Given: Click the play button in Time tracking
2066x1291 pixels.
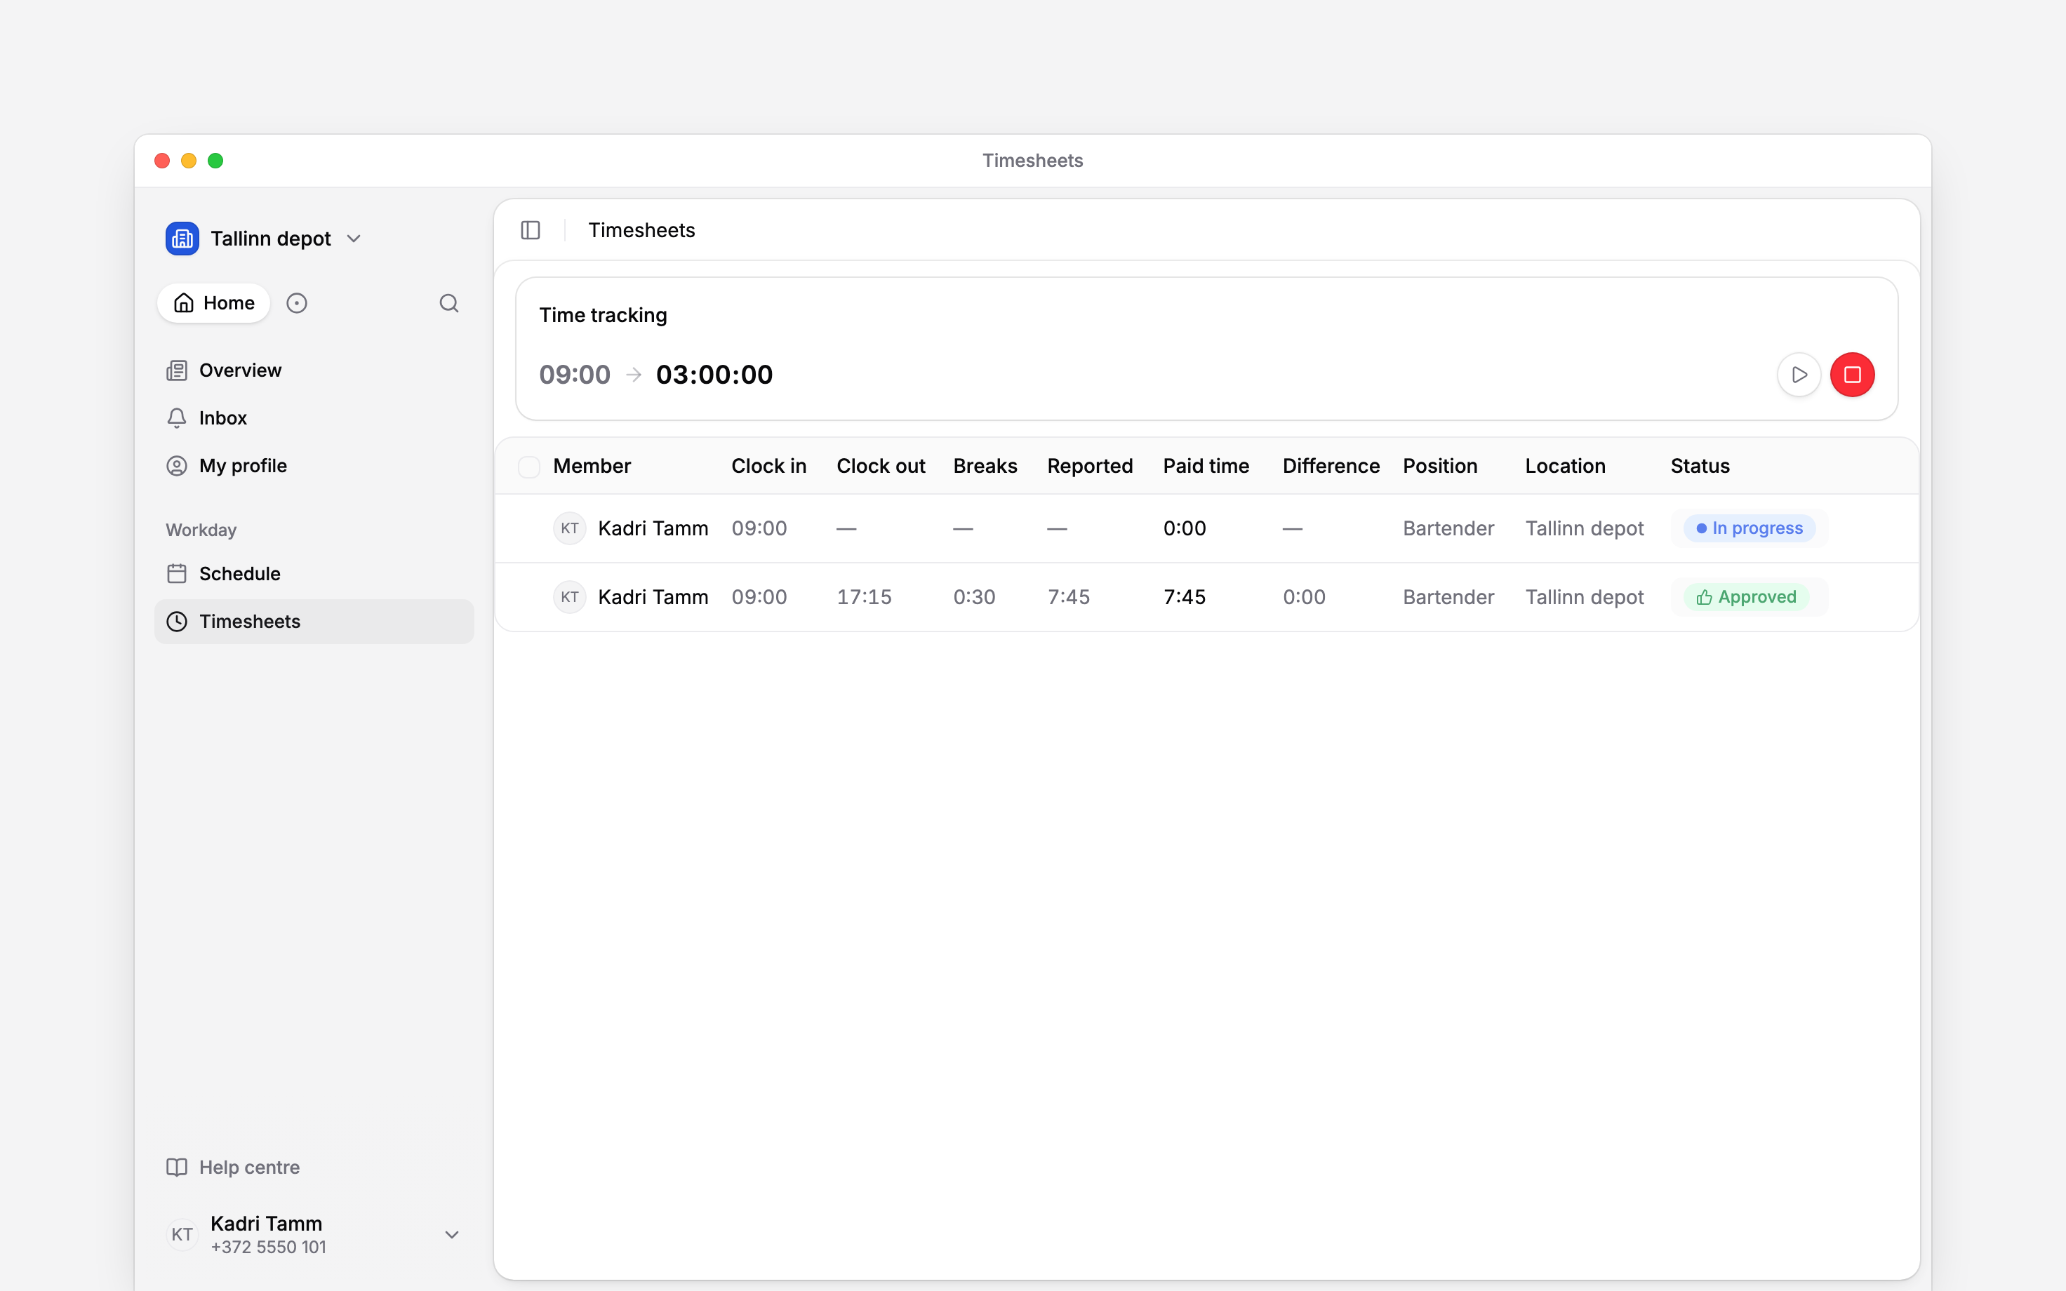Looking at the screenshot, I should [x=1799, y=375].
